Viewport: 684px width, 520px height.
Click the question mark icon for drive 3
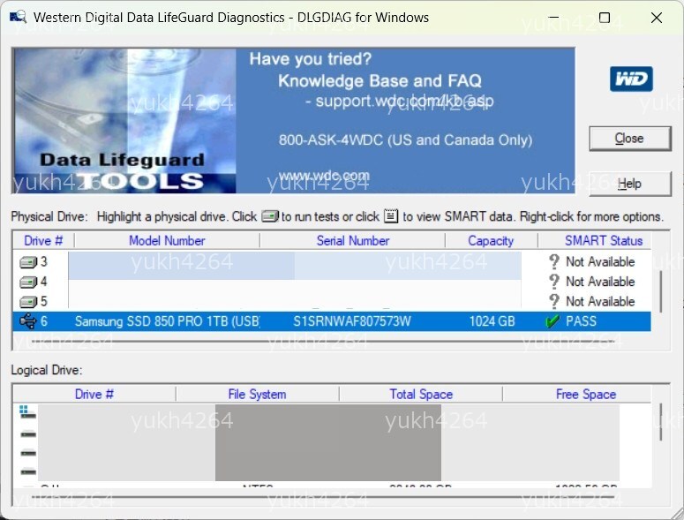pos(553,262)
